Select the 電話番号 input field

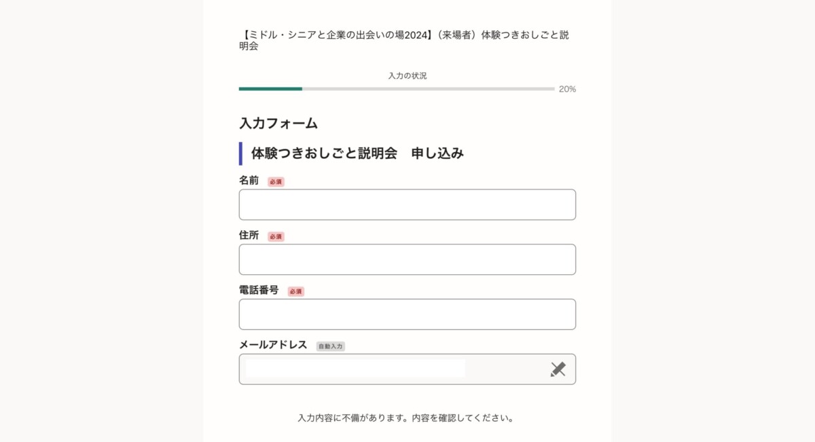click(407, 314)
